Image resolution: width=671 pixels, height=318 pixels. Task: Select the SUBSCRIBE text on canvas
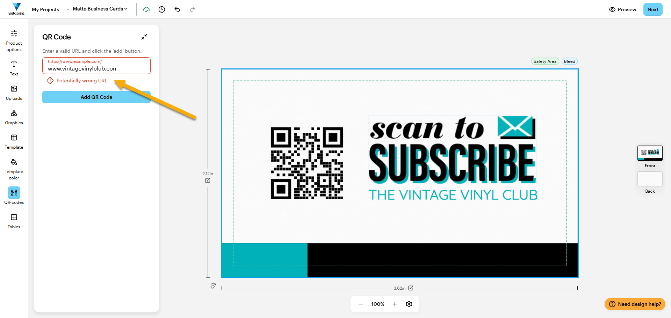pos(452,164)
